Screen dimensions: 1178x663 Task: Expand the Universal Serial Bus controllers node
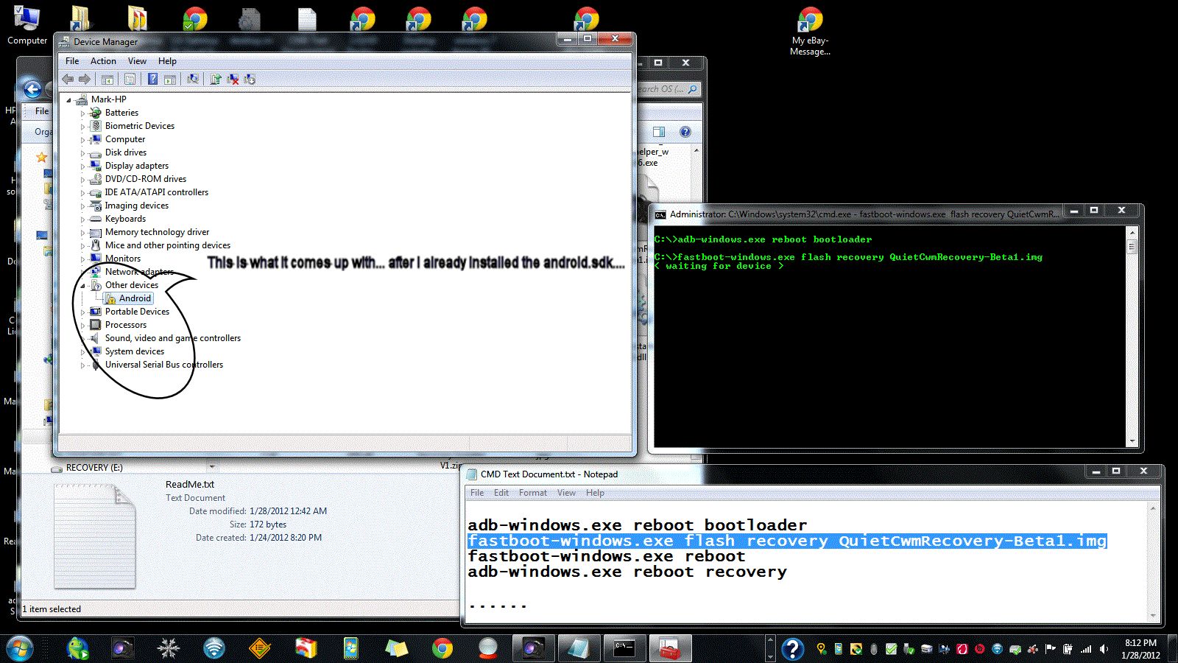[82, 365]
